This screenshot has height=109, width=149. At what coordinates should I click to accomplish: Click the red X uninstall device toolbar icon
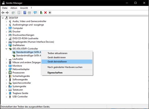tap(45, 13)
